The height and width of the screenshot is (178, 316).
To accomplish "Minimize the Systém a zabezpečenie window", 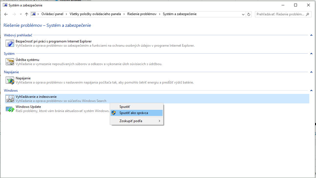I will pos(283,5).
